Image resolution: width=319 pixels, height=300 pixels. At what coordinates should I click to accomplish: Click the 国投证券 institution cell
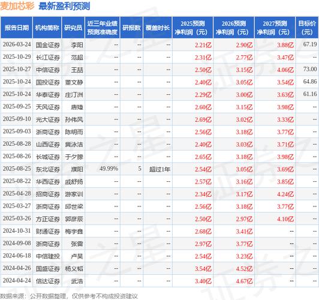coord(48,82)
